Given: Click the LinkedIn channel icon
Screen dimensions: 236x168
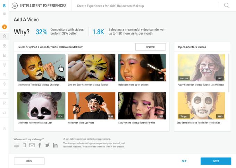Looking at the screenshot, I should (x=55, y=145).
